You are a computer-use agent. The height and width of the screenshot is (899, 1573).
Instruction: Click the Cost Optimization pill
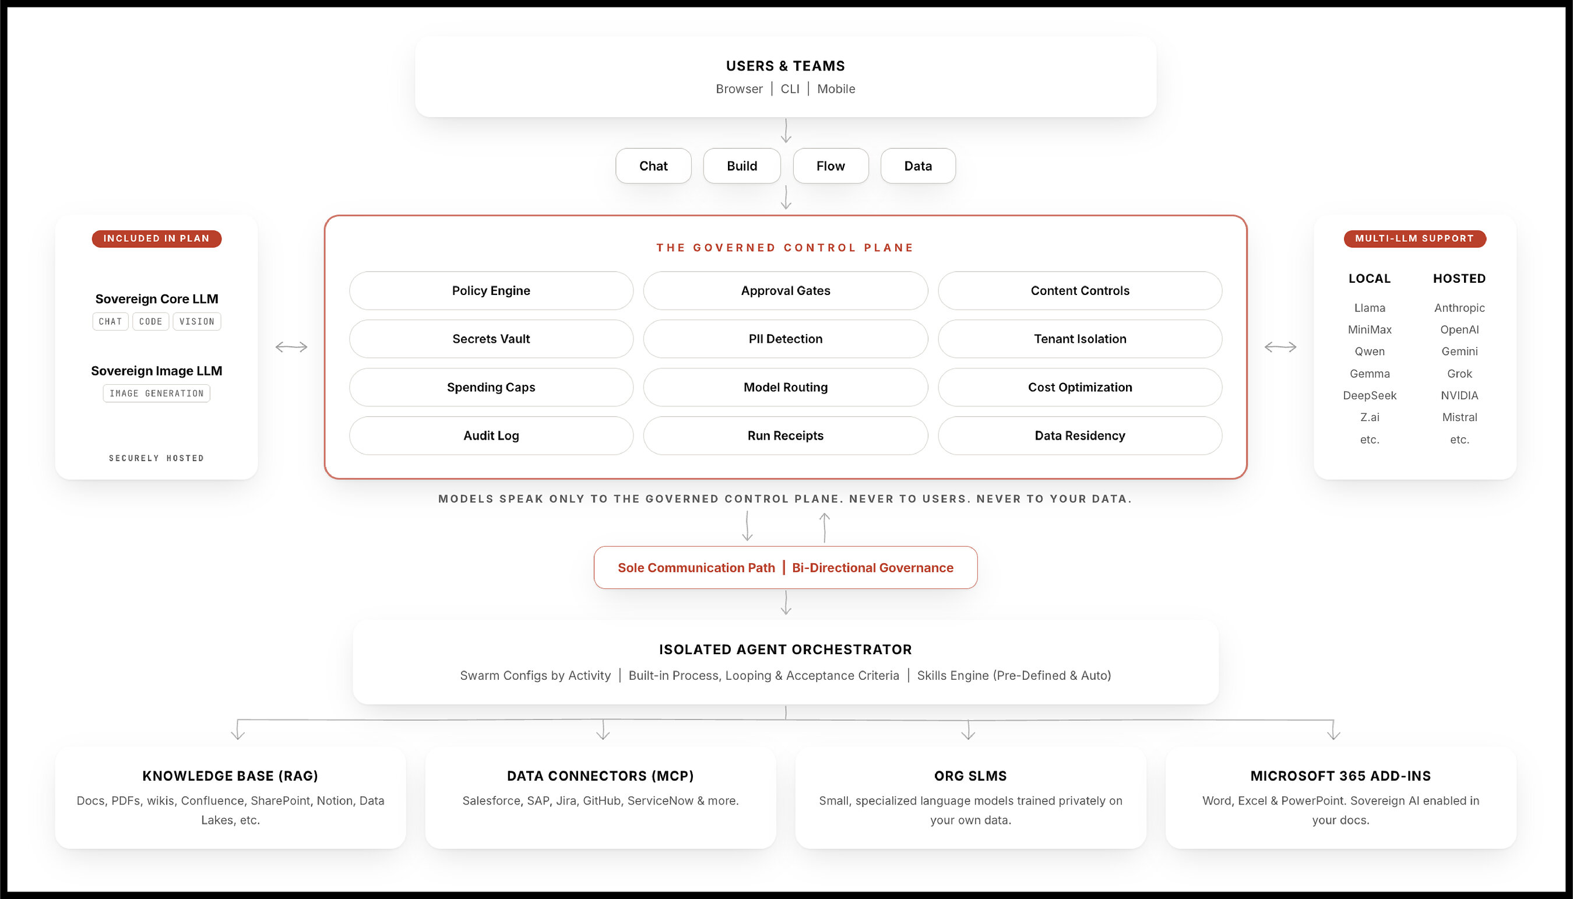coord(1080,387)
